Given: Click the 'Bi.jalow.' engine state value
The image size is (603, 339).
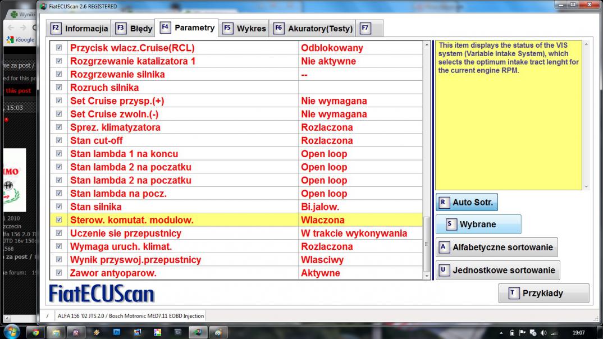Looking at the screenshot, I should [320, 207].
